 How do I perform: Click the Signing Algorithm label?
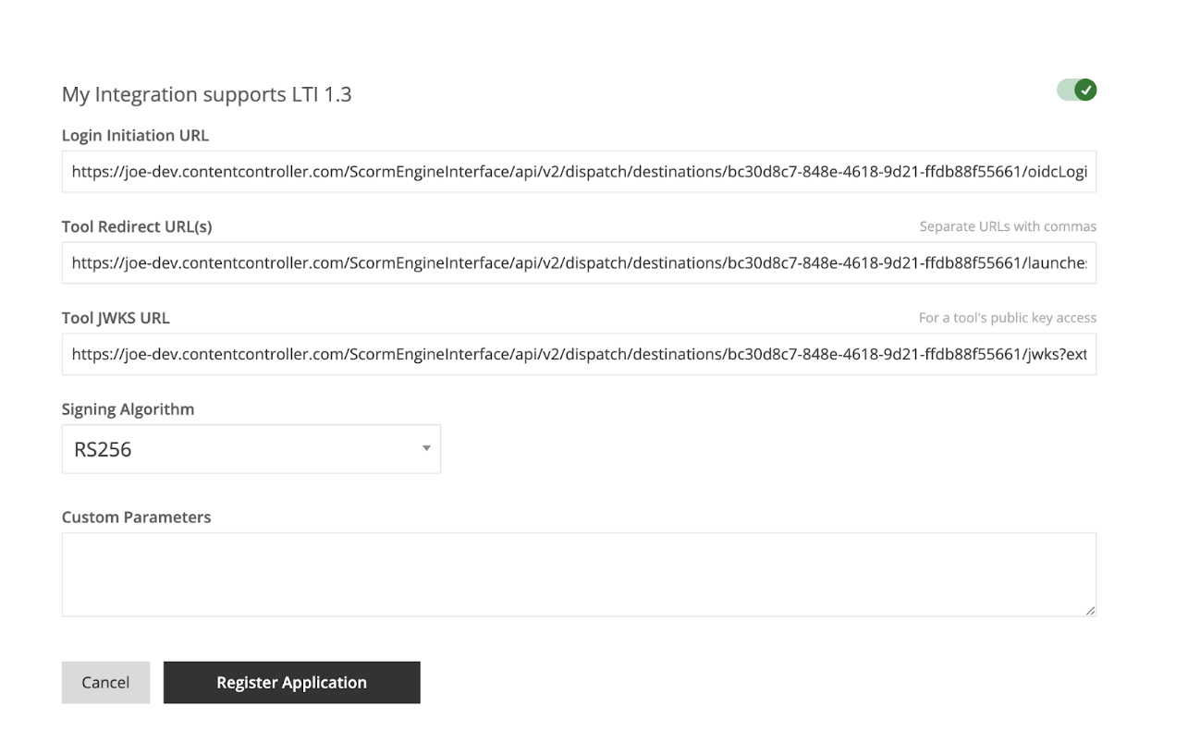point(128,409)
